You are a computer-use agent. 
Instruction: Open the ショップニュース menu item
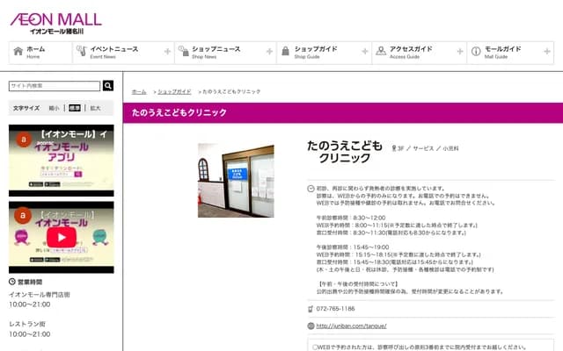225,53
